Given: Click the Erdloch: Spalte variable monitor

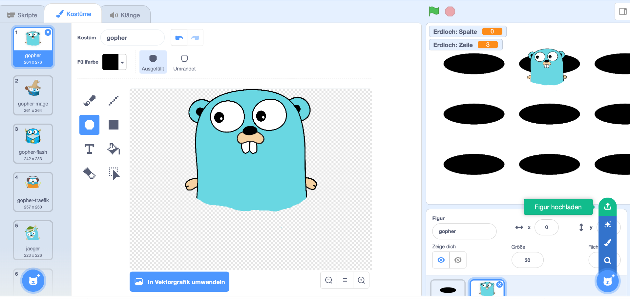Looking at the screenshot, I should pos(468,31).
